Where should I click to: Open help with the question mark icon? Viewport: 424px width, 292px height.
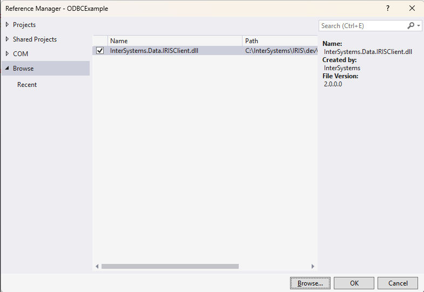[x=388, y=9]
